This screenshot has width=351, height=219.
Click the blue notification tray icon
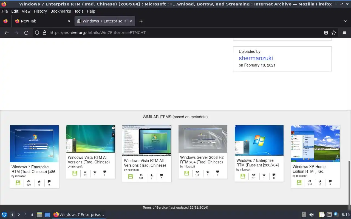(336, 214)
